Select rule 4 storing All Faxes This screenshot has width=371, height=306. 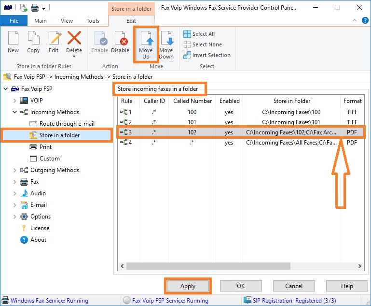coord(241,143)
